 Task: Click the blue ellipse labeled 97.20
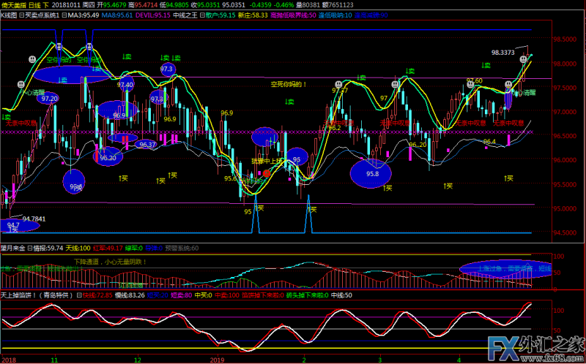tap(48, 98)
